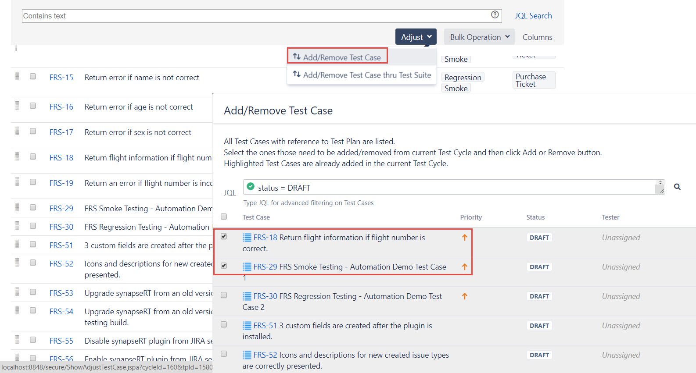Select Add/Remove Test Case thru Test Suite
This screenshot has height=373, width=696.
click(x=362, y=75)
